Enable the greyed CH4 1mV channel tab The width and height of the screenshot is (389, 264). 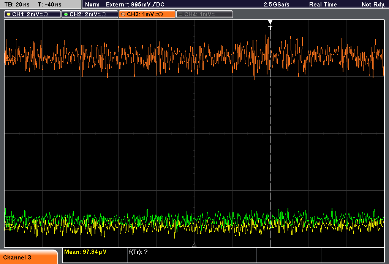click(x=204, y=14)
